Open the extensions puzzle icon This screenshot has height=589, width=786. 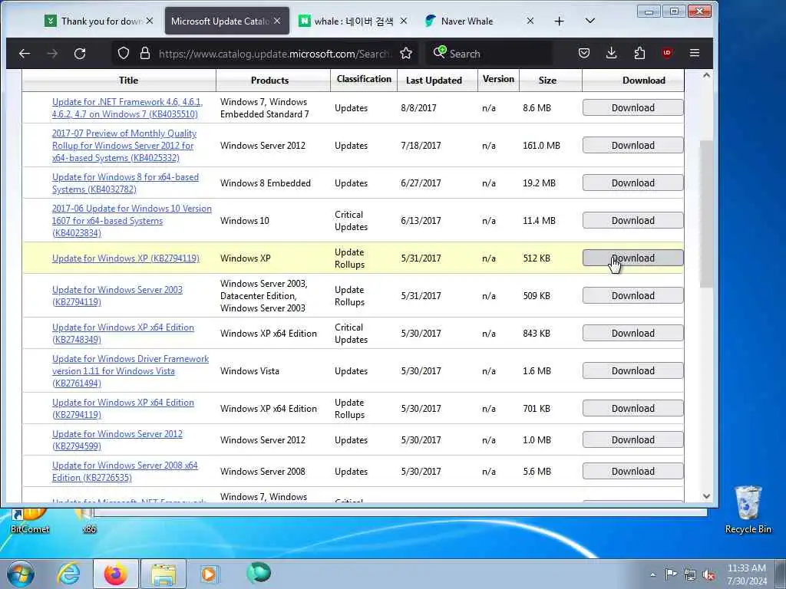639,53
